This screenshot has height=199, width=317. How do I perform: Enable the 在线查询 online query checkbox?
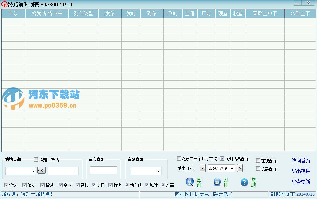[257, 161]
